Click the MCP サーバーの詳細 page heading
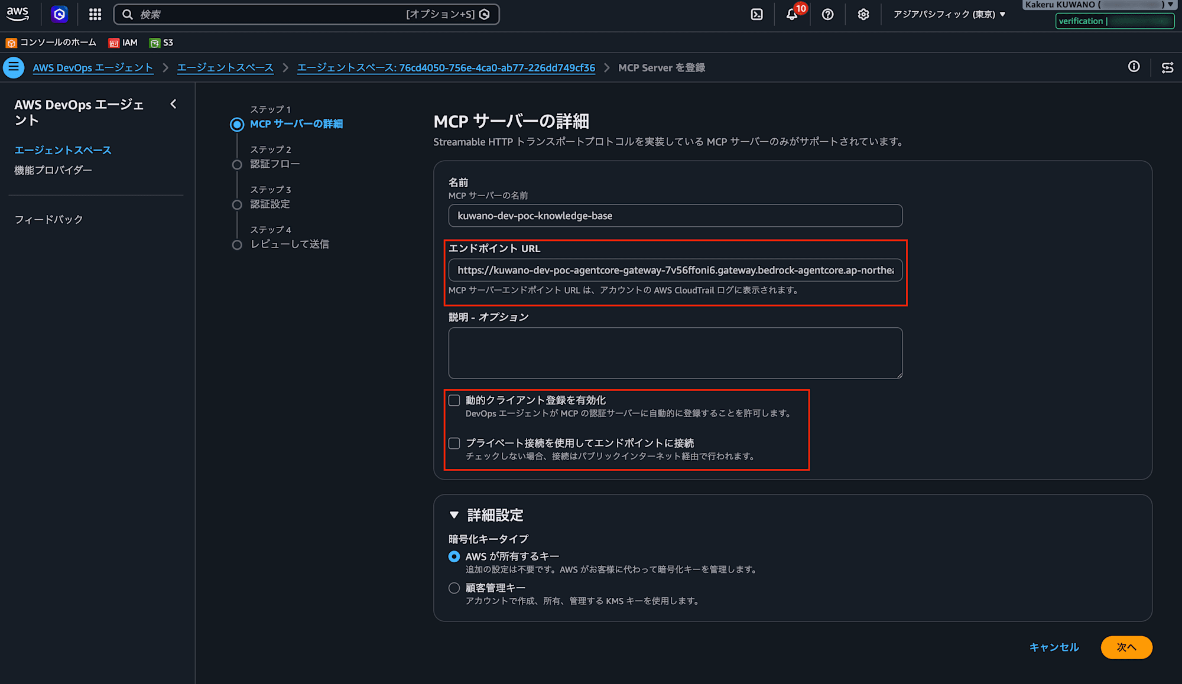The width and height of the screenshot is (1182, 684). click(511, 121)
